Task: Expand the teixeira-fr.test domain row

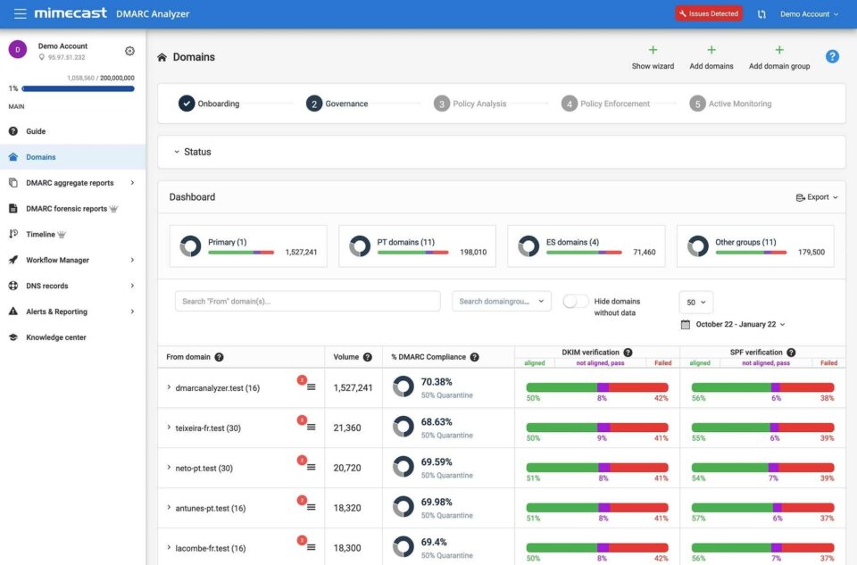Action: click(x=169, y=428)
